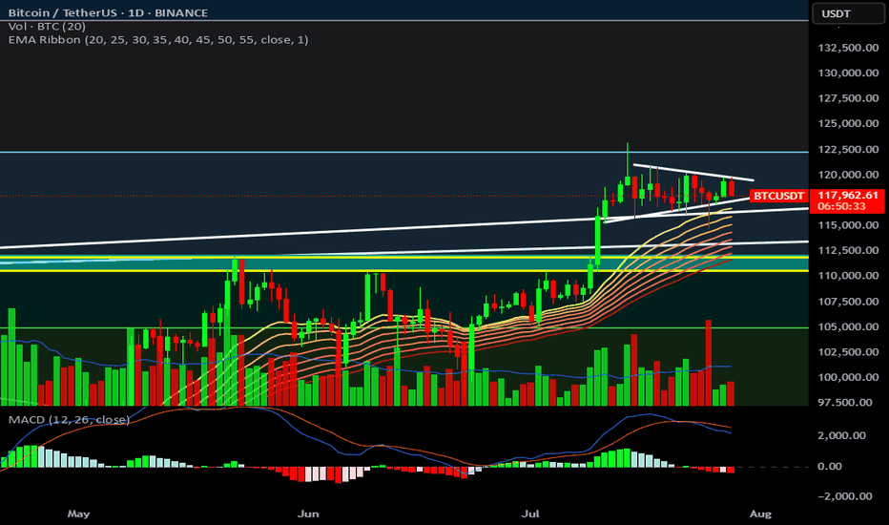Click the 132,500.00 price axis label
The width and height of the screenshot is (889, 525).
(x=848, y=48)
